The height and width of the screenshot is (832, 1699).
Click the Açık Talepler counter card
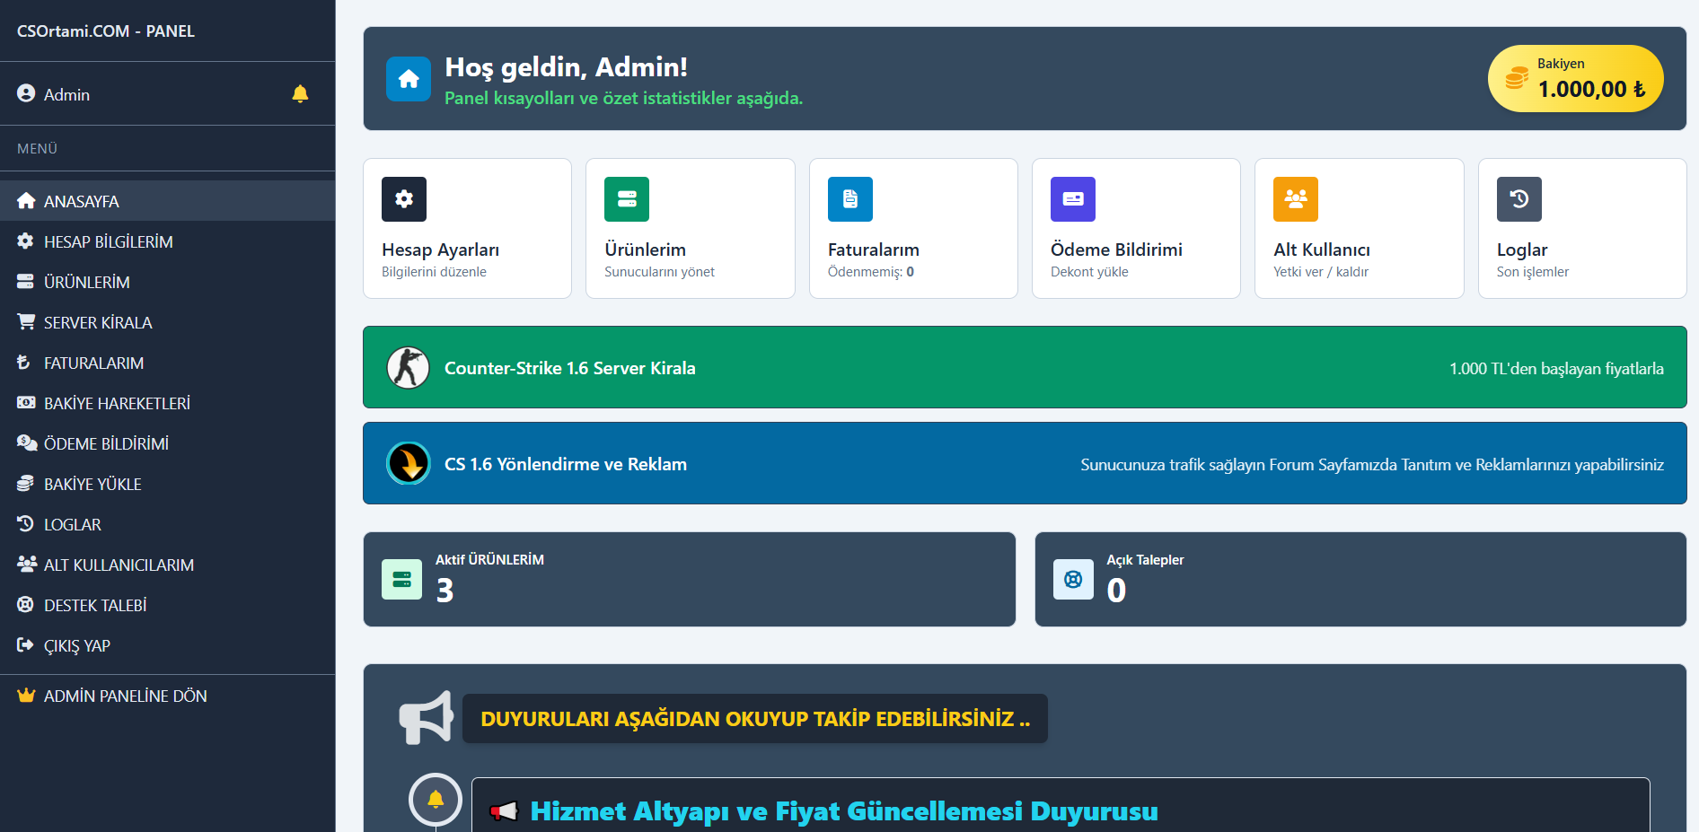click(x=1360, y=578)
